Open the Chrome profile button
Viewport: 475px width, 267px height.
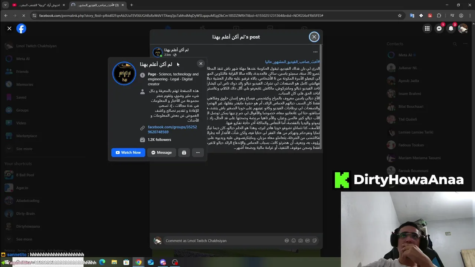pyautogui.click(x=461, y=16)
